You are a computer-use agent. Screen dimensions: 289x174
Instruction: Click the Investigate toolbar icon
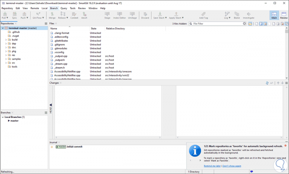(249, 15)
